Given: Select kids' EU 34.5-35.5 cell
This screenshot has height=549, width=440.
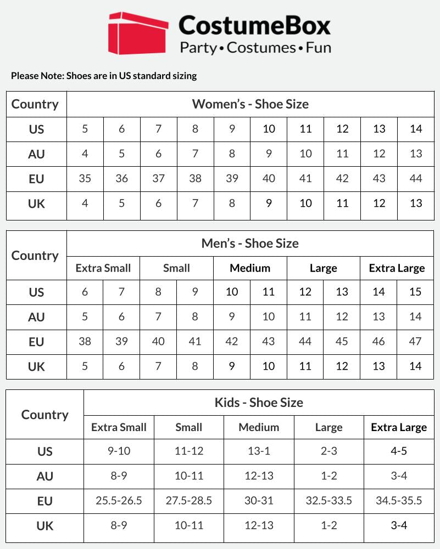Looking at the screenshot, I should tap(399, 501).
